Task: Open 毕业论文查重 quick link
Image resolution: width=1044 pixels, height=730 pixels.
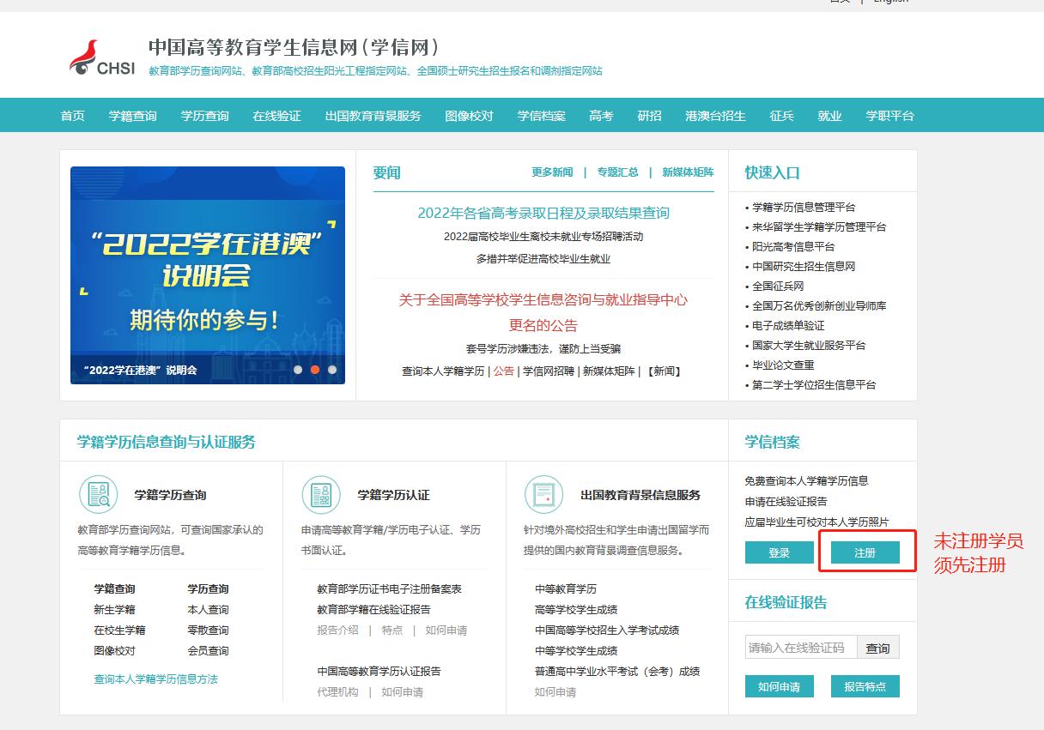Action: click(x=783, y=365)
